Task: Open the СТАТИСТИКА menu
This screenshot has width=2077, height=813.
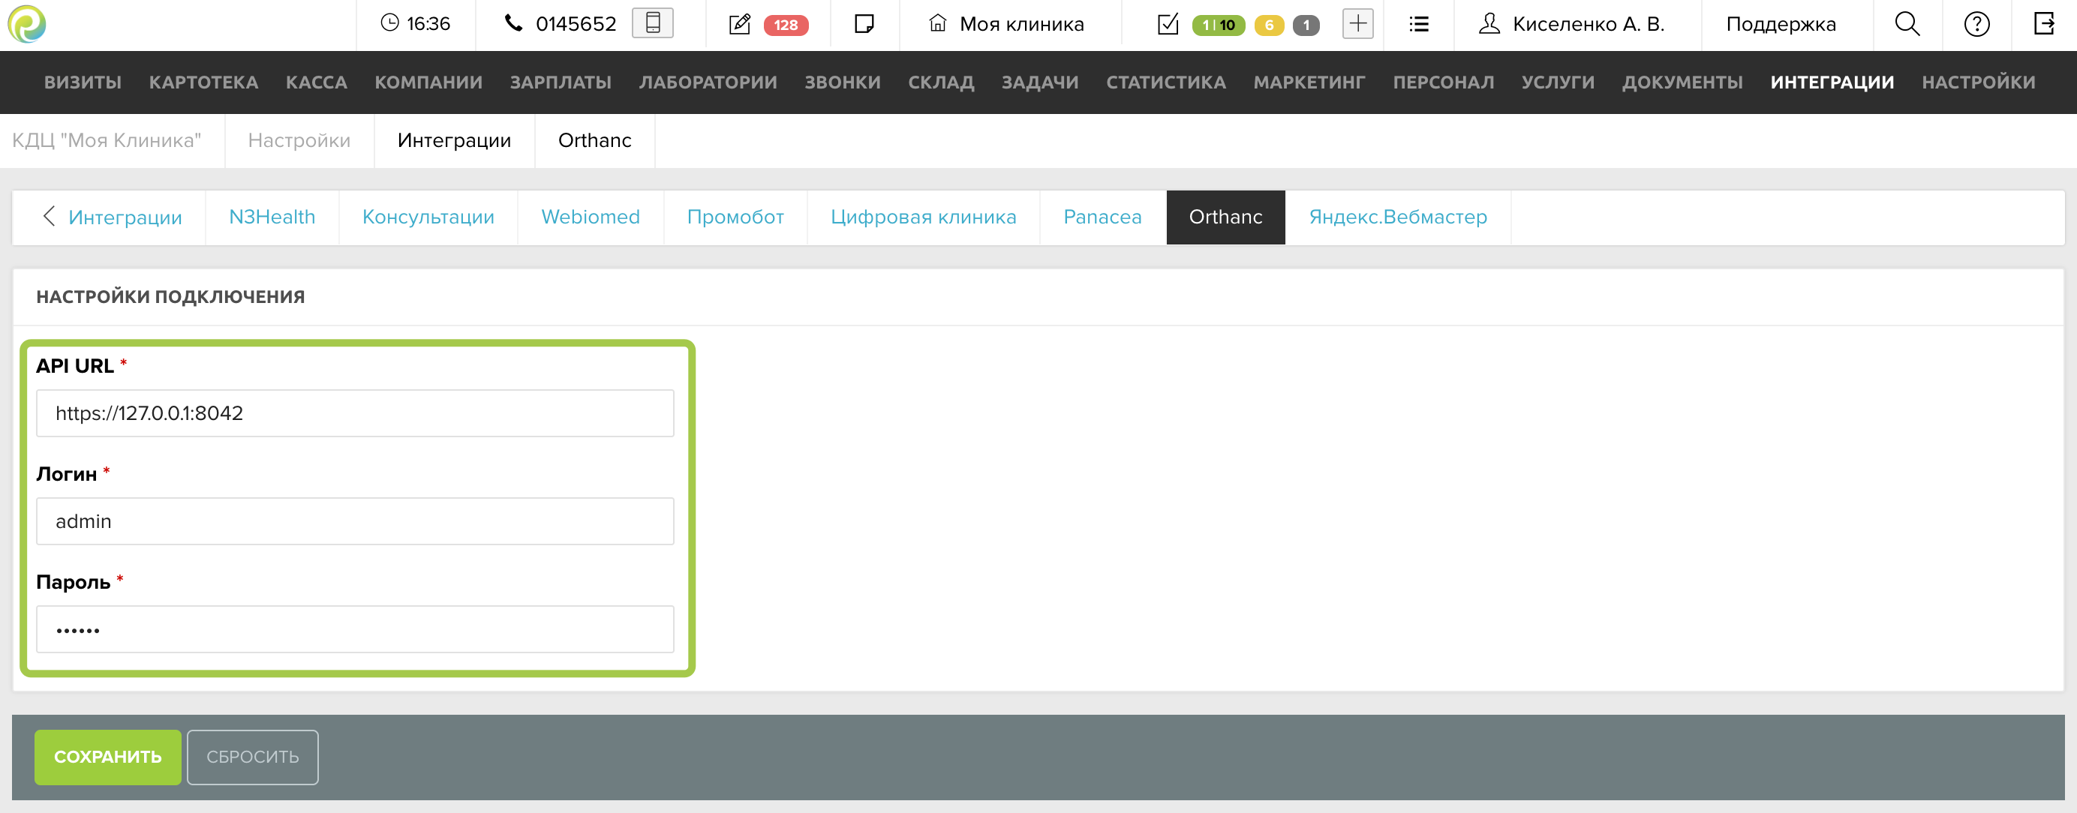Action: 1166,82
